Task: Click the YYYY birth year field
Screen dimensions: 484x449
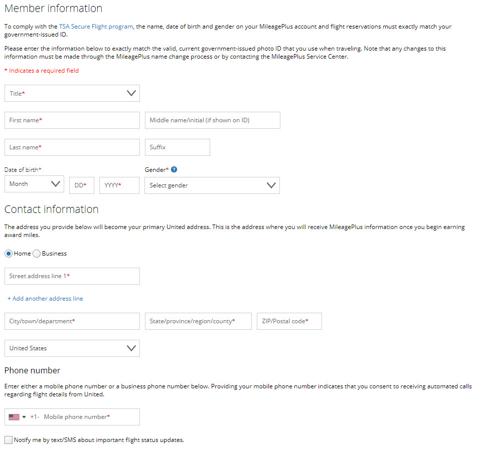Action: (119, 185)
